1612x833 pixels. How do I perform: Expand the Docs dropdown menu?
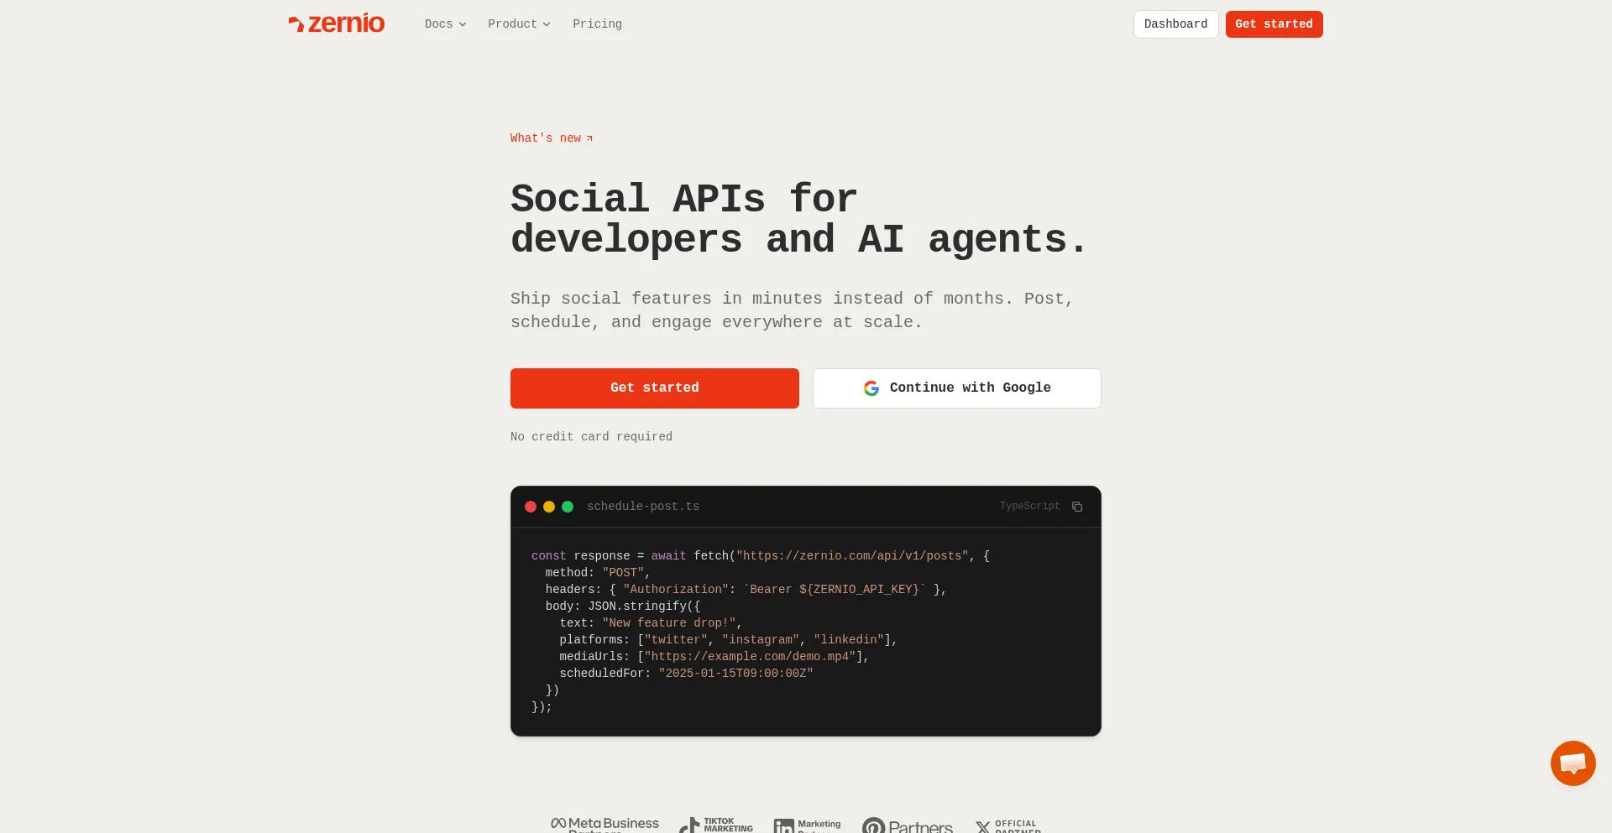tap(445, 24)
